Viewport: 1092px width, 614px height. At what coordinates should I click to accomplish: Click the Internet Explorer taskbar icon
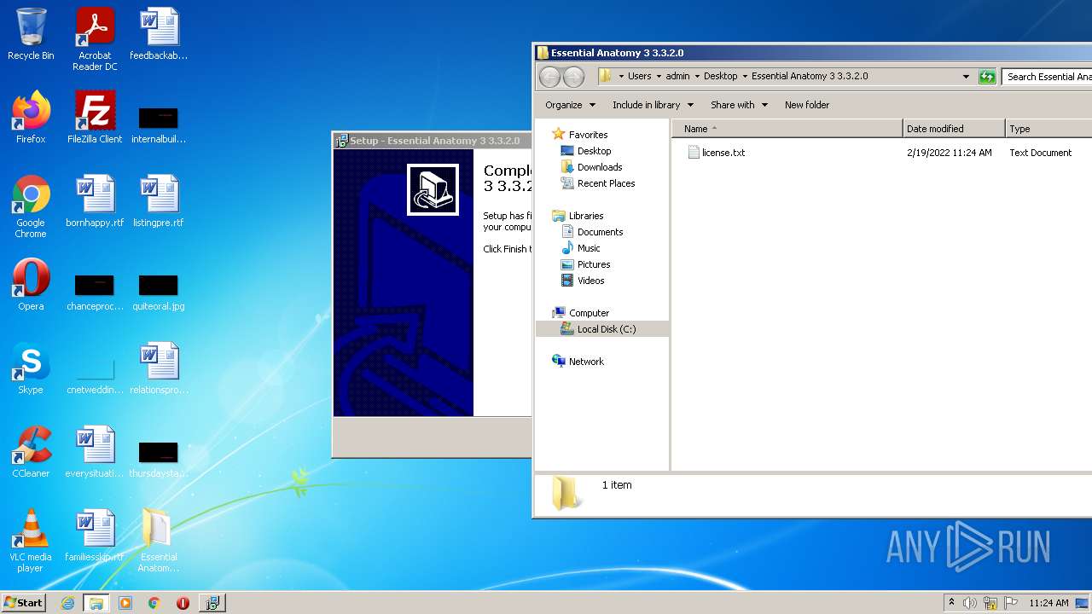pyautogui.click(x=68, y=603)
